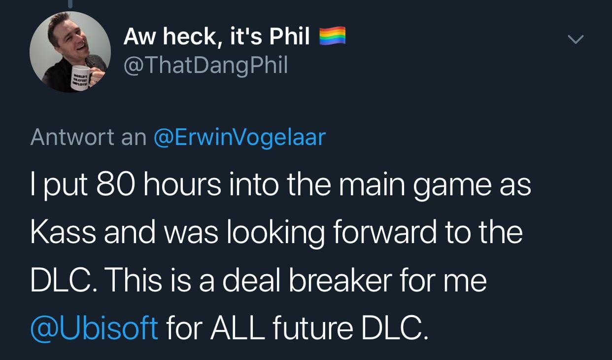Open the @Ubisoft mention link
This screenshot has height=360, width=612.
(94, 327)
